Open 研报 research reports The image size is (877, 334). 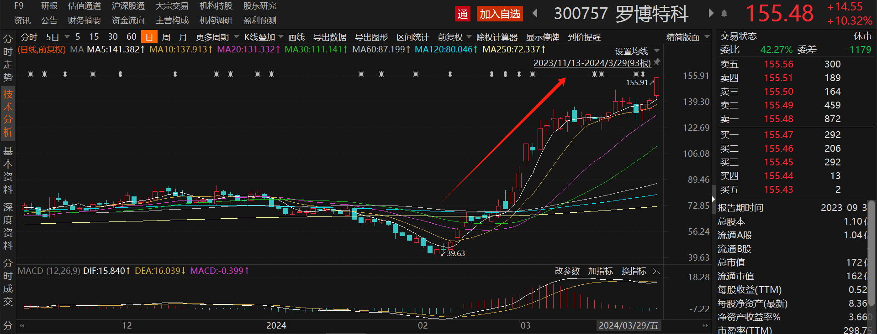49,6
